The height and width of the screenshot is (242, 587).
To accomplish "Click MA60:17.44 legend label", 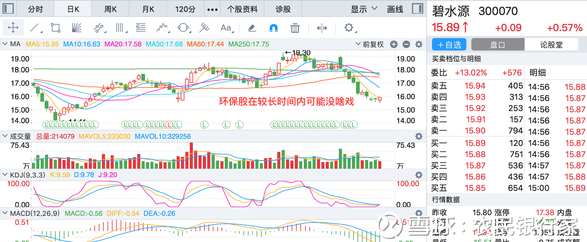I will point(205,44).
